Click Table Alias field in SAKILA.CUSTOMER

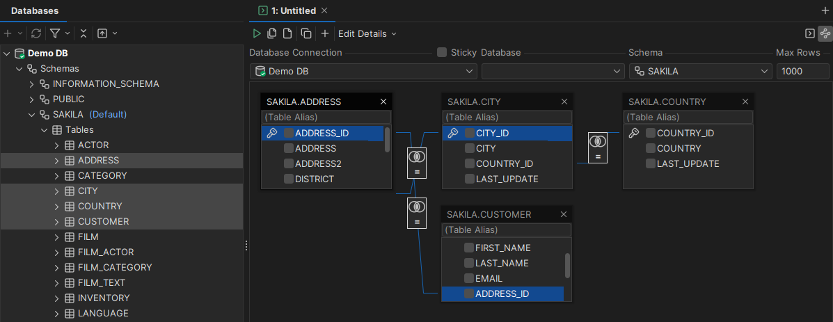coord(507,230)
